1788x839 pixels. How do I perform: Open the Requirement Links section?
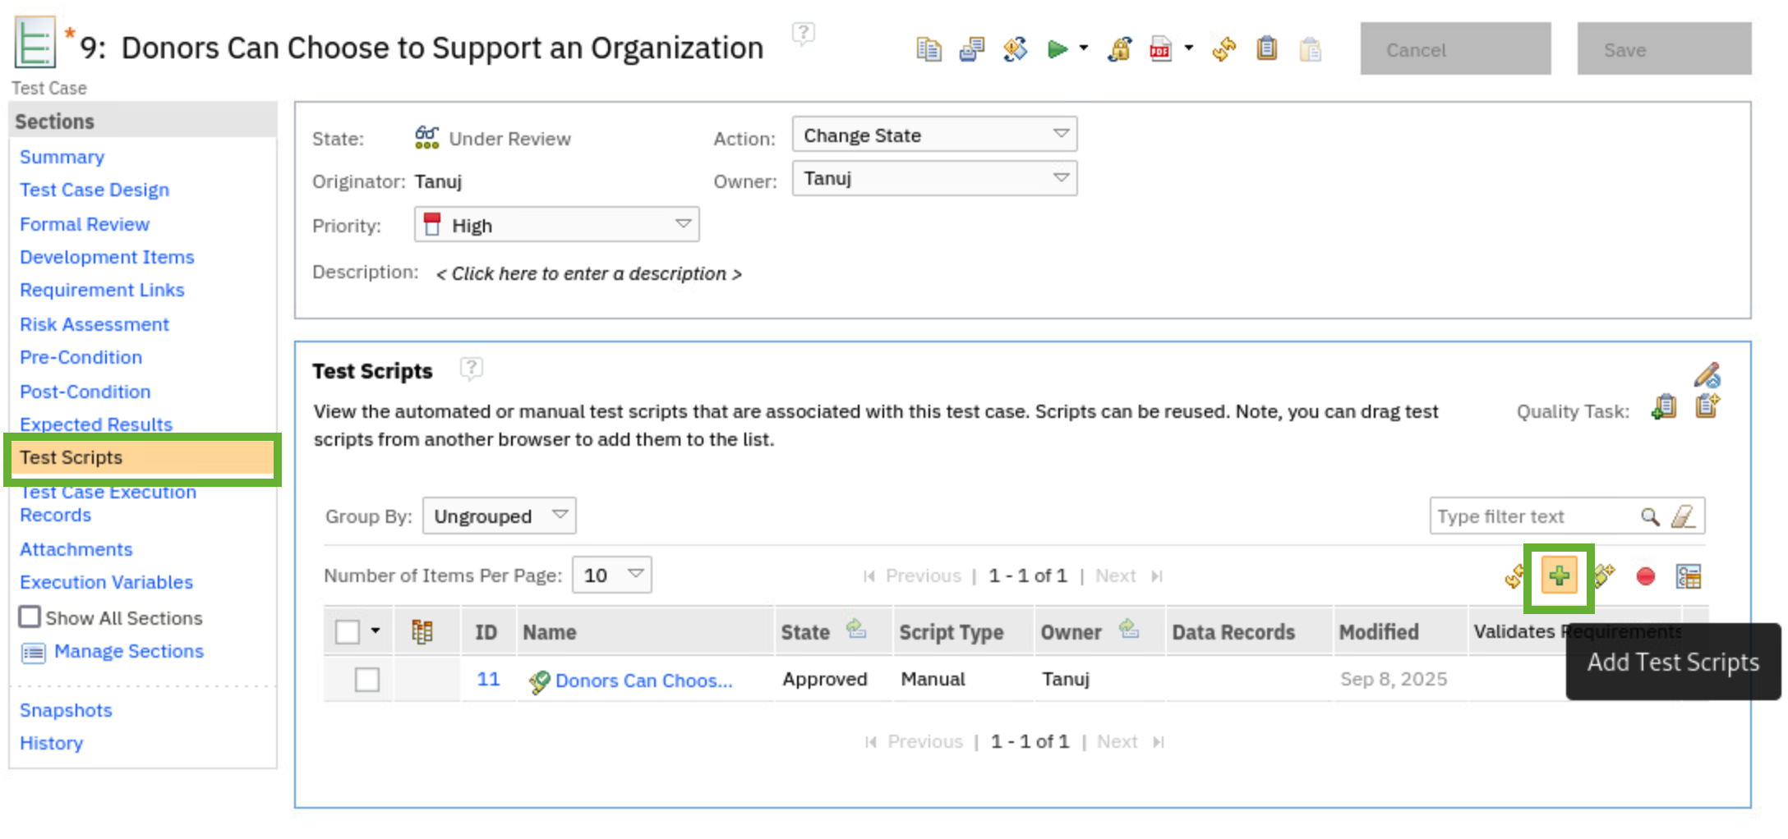coord(102,291)
